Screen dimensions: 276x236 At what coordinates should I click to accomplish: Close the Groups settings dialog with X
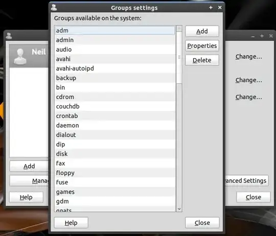(x=220, y=8)
